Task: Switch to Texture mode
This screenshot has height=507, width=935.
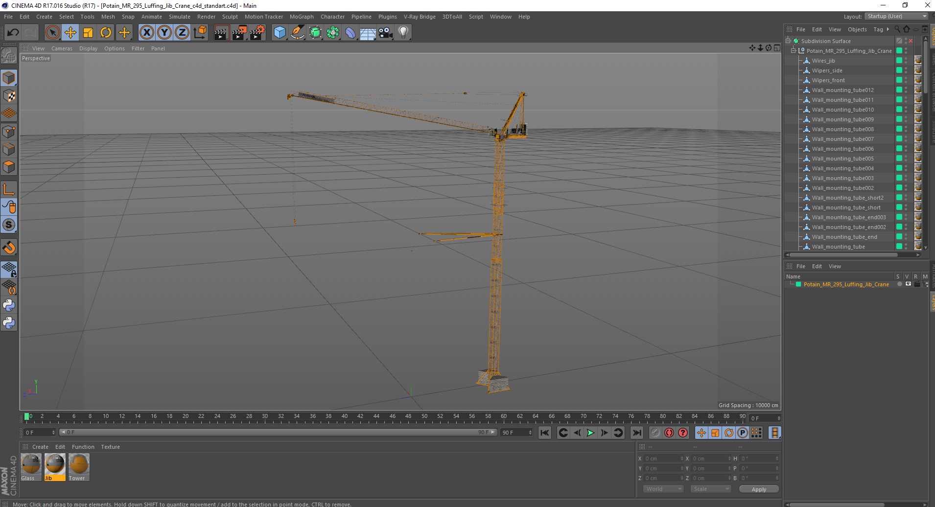Action: point(9,96)
